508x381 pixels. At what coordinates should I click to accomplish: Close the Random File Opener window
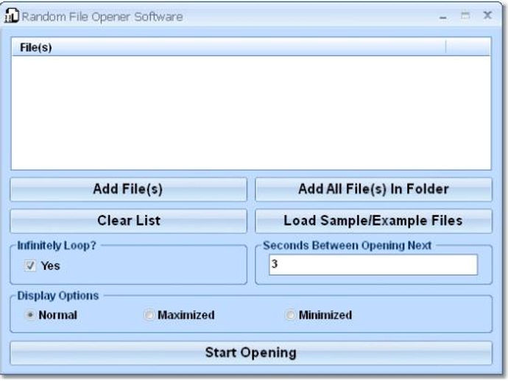pos(487,15)
